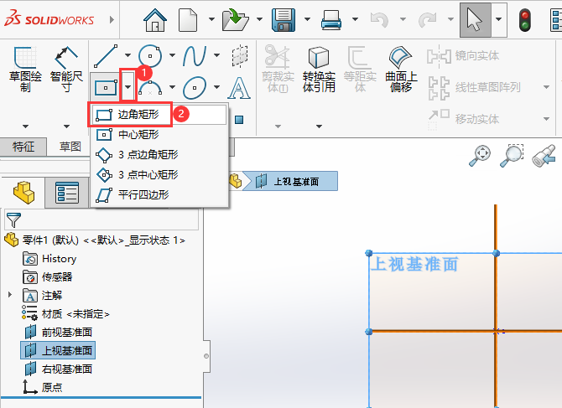562x408 pixels.
Task: Click the 草图绘制 sketch button
Action: pos(25,69)
